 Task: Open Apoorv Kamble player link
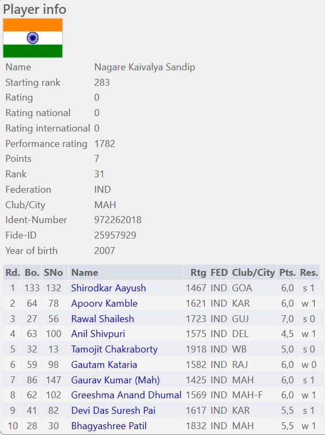click(104, 303)
